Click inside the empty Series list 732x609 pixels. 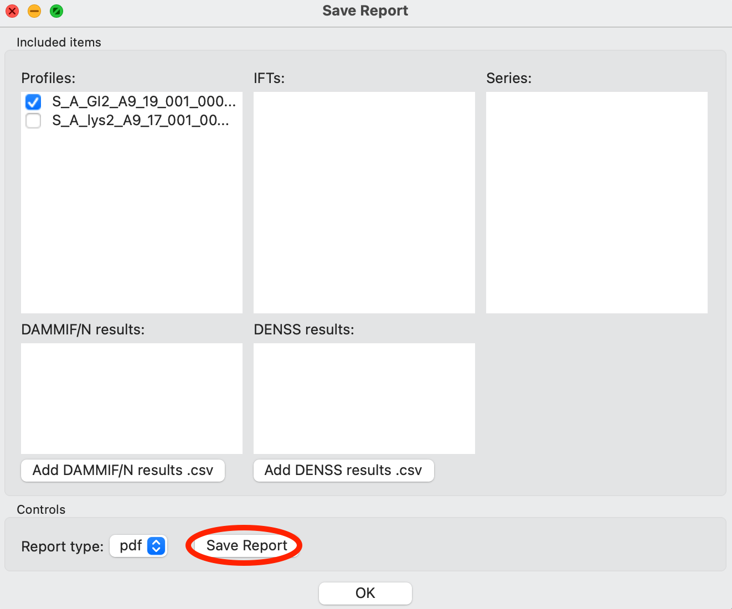[596, 202]
